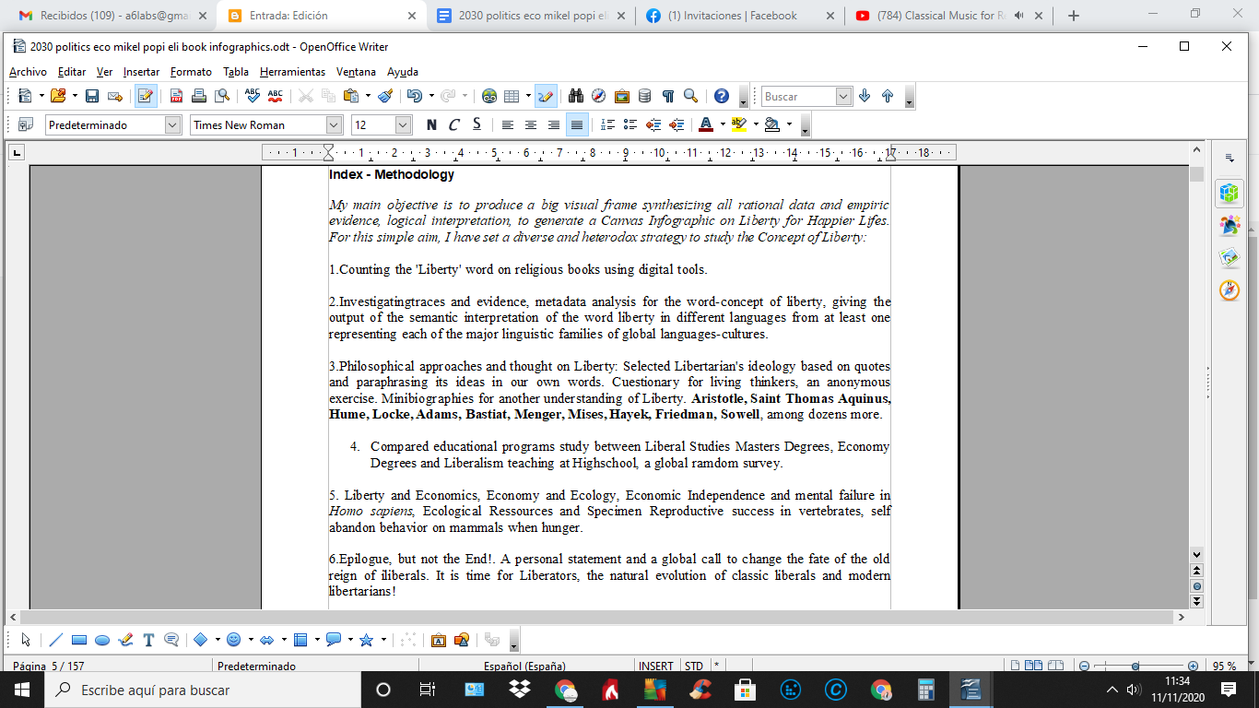Viewport: 1259px width, 708px height.
Task: Insert a table
Action: point(512,96)
